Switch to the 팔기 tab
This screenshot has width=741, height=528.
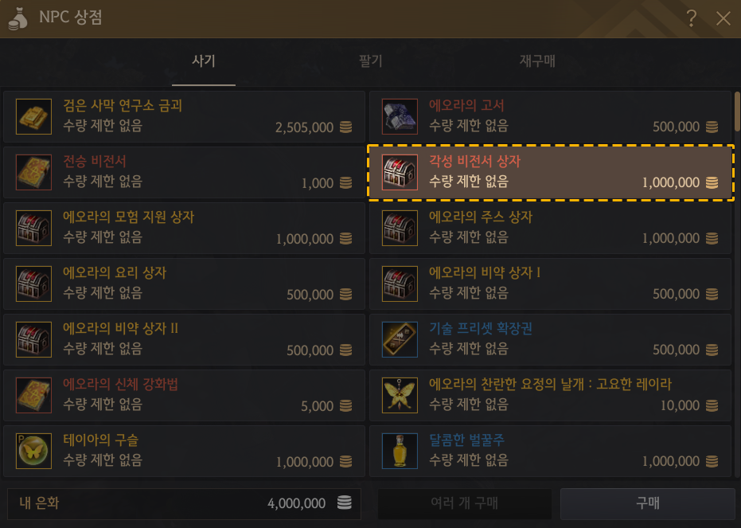tap(371, 61)
